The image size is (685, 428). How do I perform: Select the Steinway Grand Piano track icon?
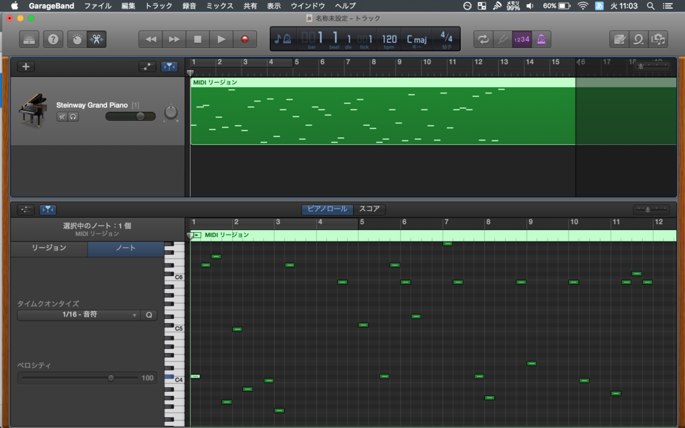click(33, 110)
